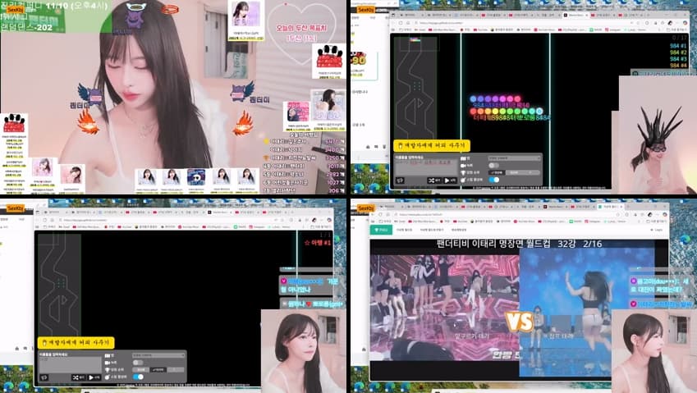Click the address bar in rainbow marbles frame browser
Viewport: 697px width, 393px height.
[527, 23]
